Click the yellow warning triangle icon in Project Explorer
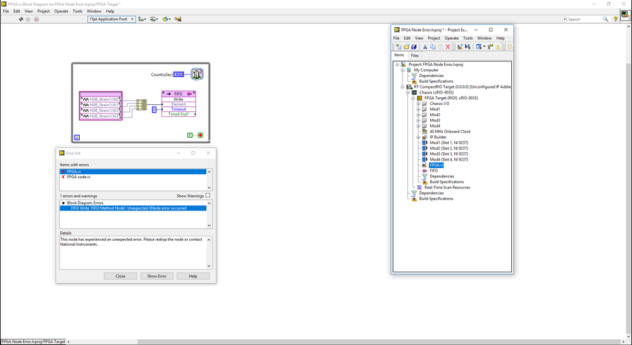632x345 pixels. point(498,47)
